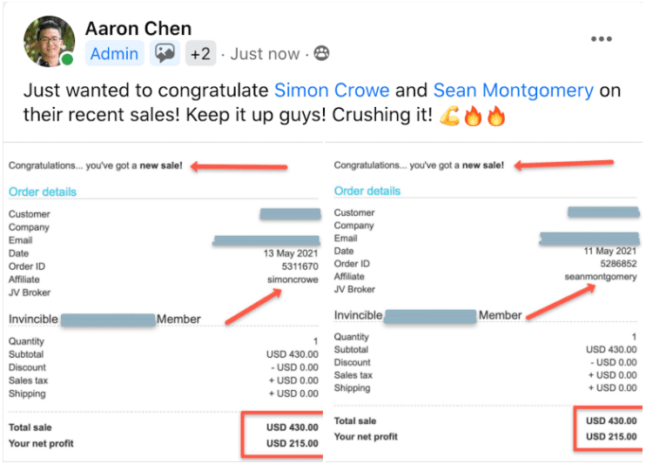Viewport: 646px width, 464px height.
Task: Open Sean Montgomery's tagged profile link
Action: [x=514, y=91]
